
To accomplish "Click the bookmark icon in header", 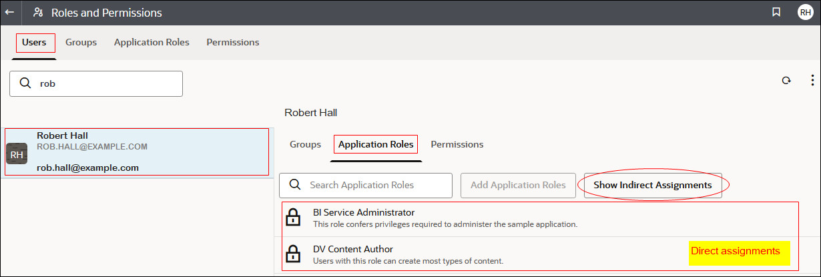I will pyautogui.click(x=776, y=12).
